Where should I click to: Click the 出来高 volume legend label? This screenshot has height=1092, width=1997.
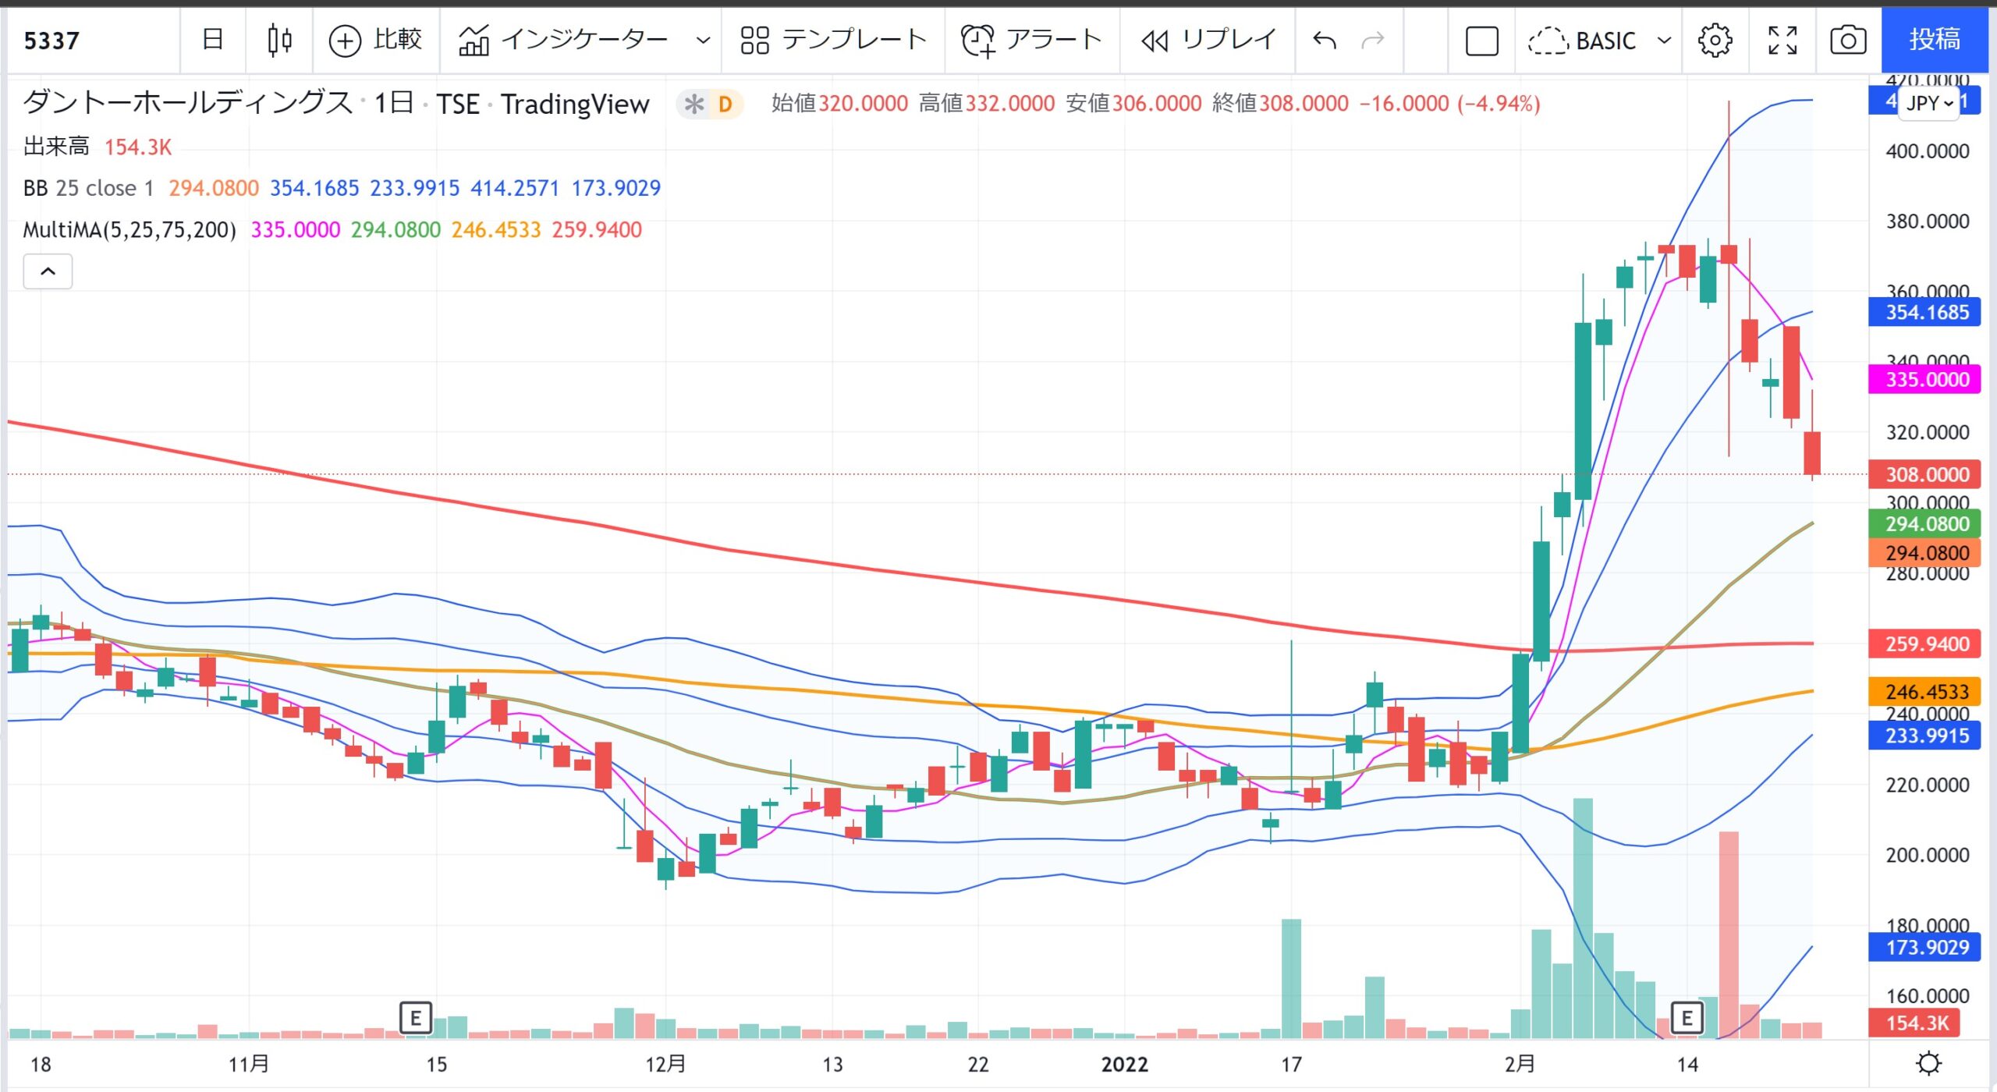pyautogui.click(x=56, y=147)
